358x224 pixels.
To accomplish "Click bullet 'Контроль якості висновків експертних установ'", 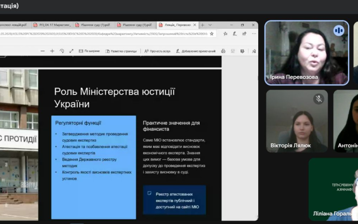I will (97, 175).
